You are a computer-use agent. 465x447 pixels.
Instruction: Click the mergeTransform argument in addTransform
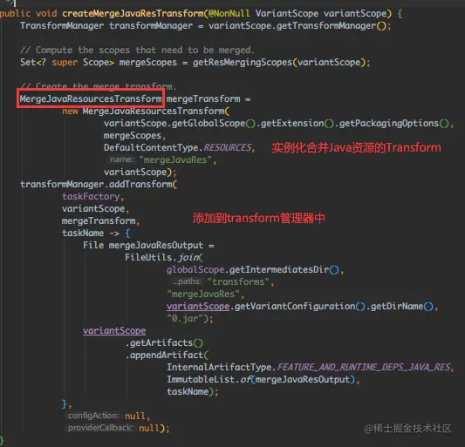99,221
